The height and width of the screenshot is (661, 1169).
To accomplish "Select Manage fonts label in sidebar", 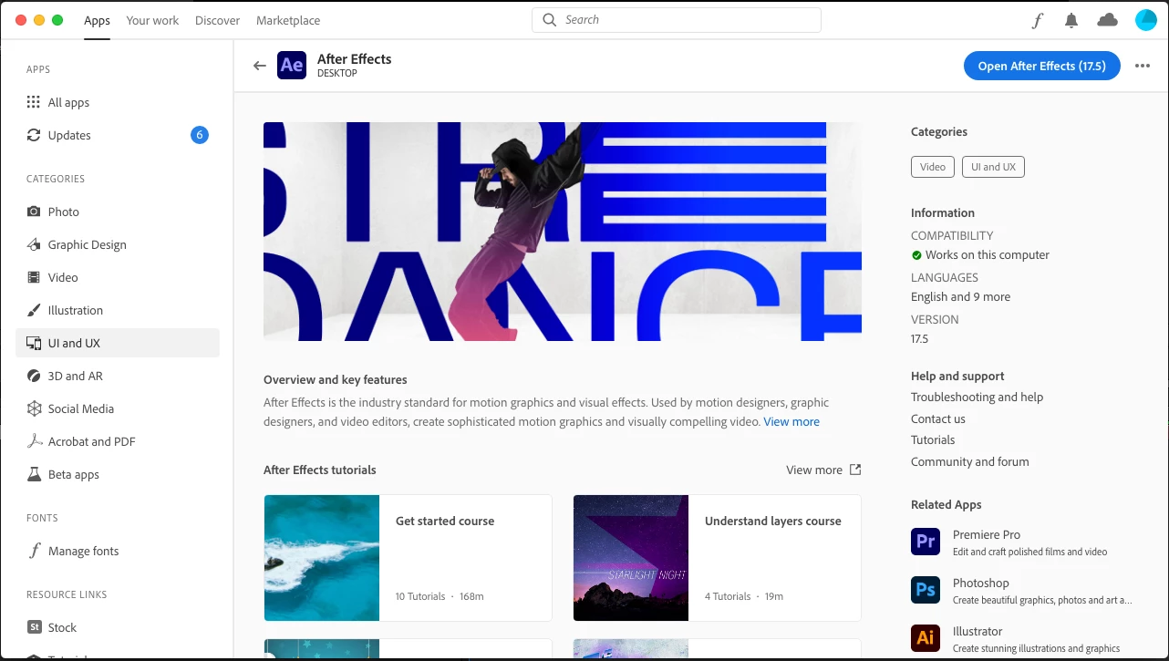I will pos(84,551).
